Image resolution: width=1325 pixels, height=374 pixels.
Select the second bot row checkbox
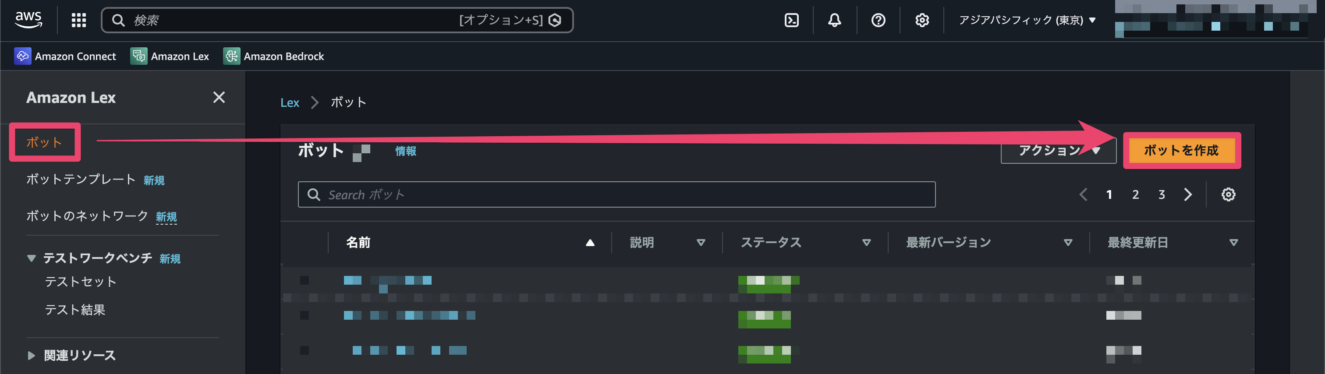(x=305, y=315)
